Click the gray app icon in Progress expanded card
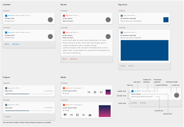Image resolution: width=184 pixels, height=127 pixels. click(6, 105)
